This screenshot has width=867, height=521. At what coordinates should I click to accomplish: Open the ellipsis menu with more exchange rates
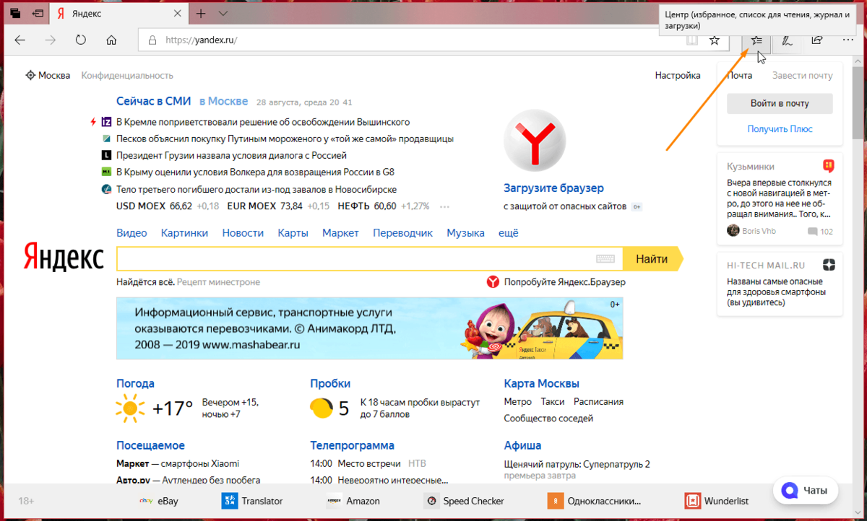click(x=443, y=206)
